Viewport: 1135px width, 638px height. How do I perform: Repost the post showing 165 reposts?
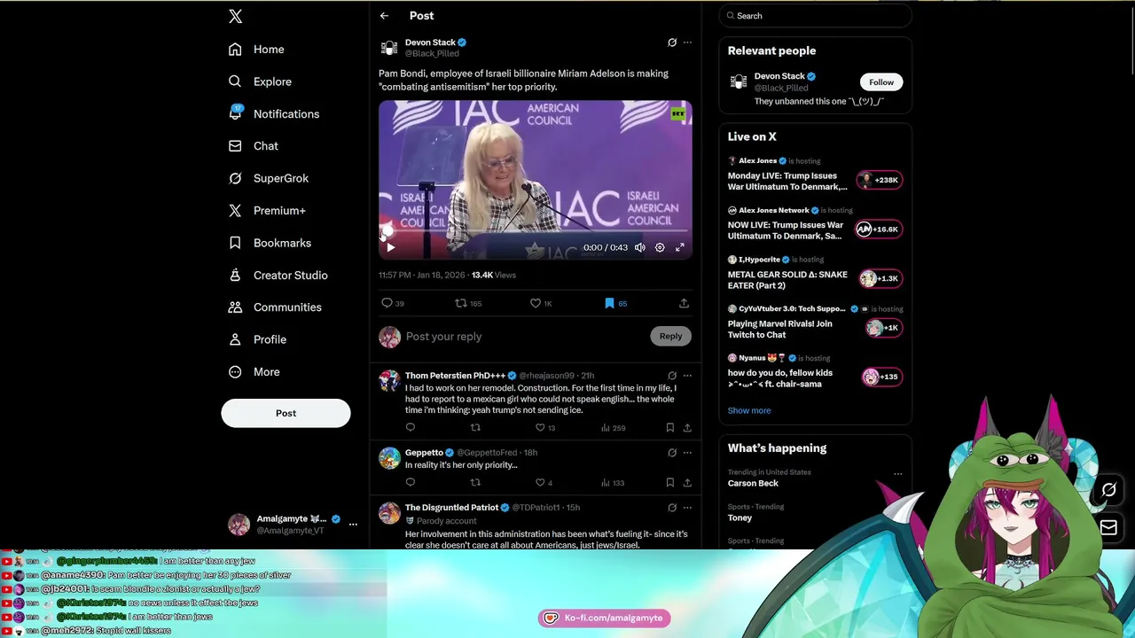click(468, 303)
